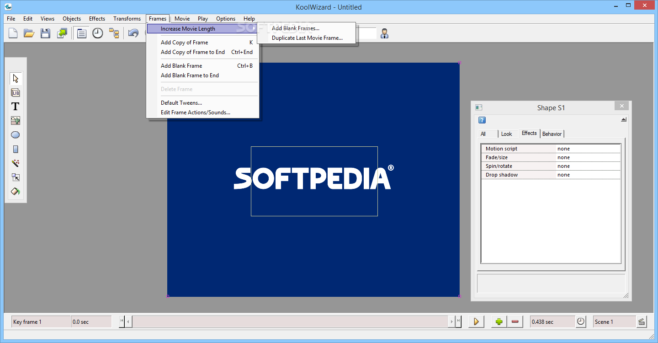Click the open folder toolbar icon
This screenshot has height=343, width=658.
tap(29, 33)
